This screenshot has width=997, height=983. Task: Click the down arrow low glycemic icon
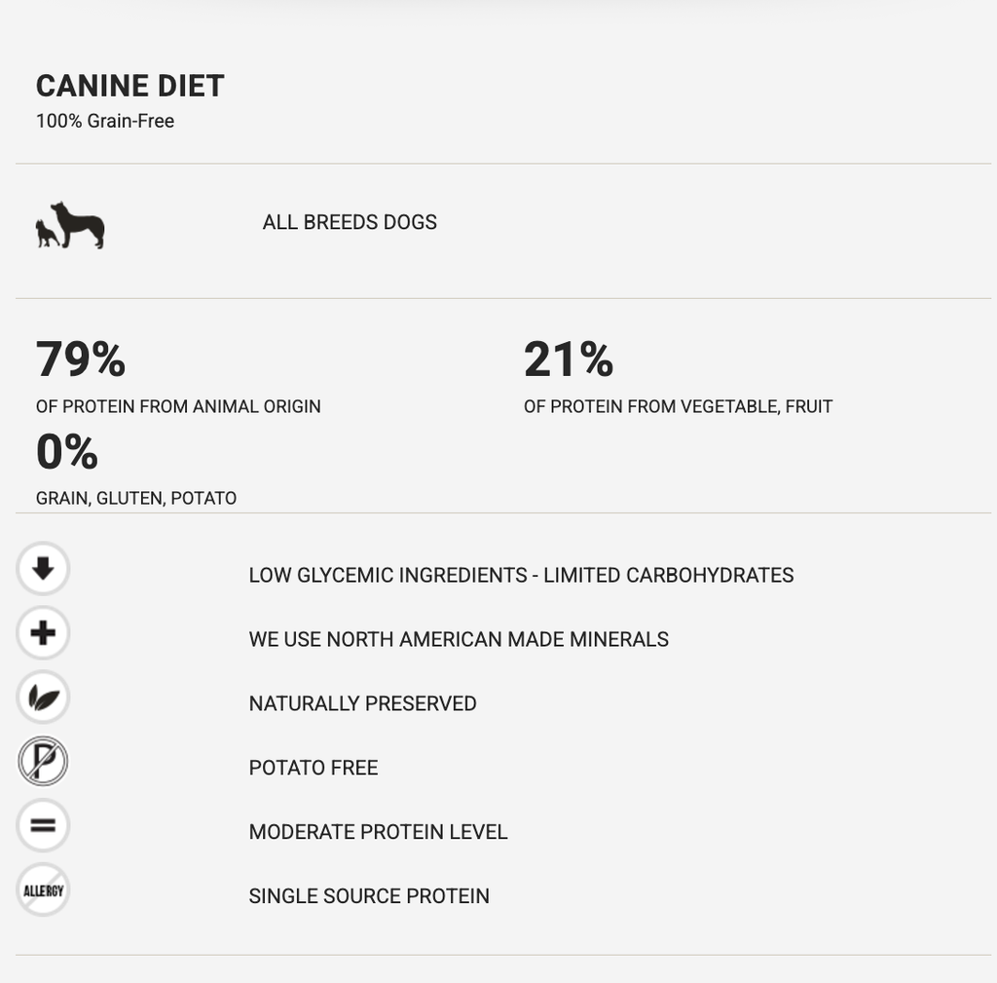click(43, 569)
